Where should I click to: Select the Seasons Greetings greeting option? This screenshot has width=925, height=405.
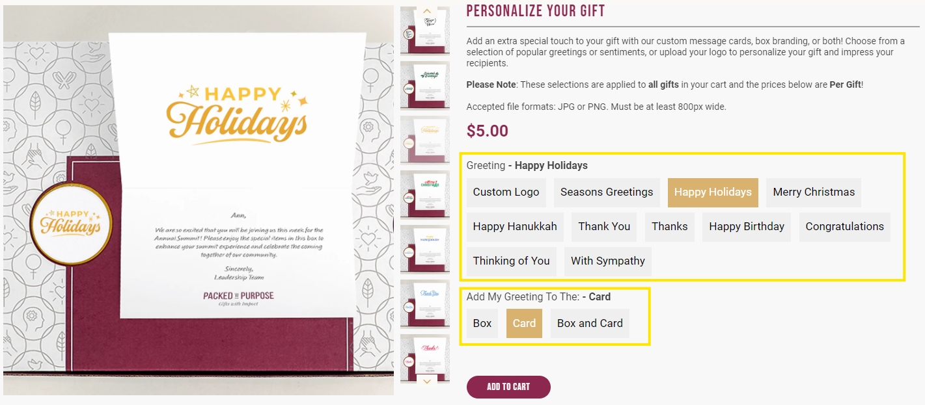point(607,192)
